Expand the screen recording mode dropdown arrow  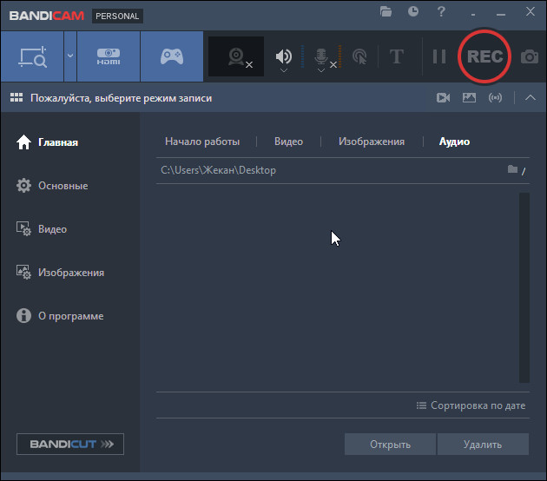coord(69,57)
